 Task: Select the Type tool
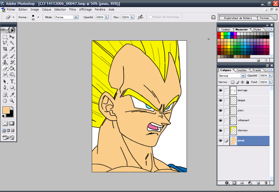[x=12, y=82]
